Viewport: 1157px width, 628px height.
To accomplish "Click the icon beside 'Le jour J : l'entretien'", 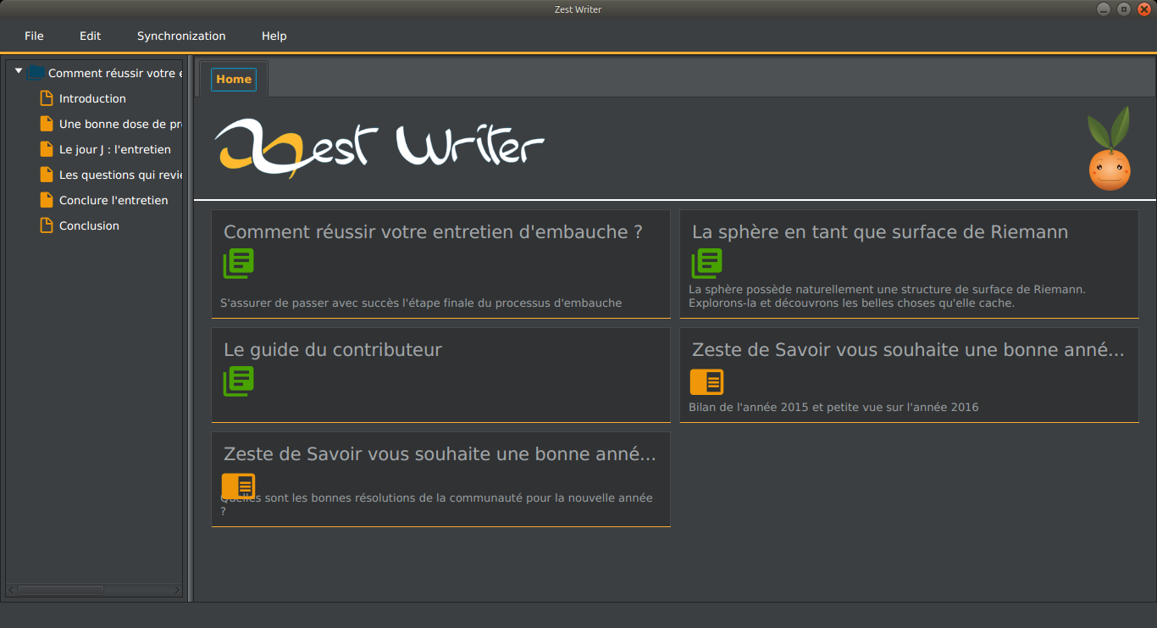I will [47, 149].
